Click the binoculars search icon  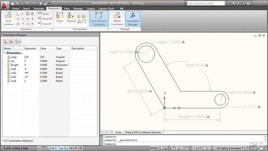click(227, 3)
